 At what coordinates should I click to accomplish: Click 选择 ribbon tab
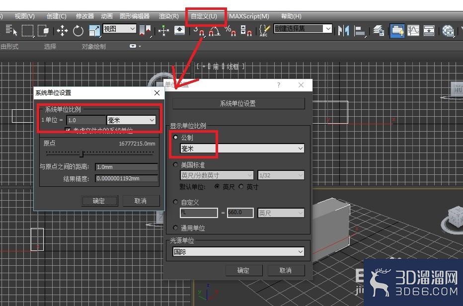(x=50, y=46)
